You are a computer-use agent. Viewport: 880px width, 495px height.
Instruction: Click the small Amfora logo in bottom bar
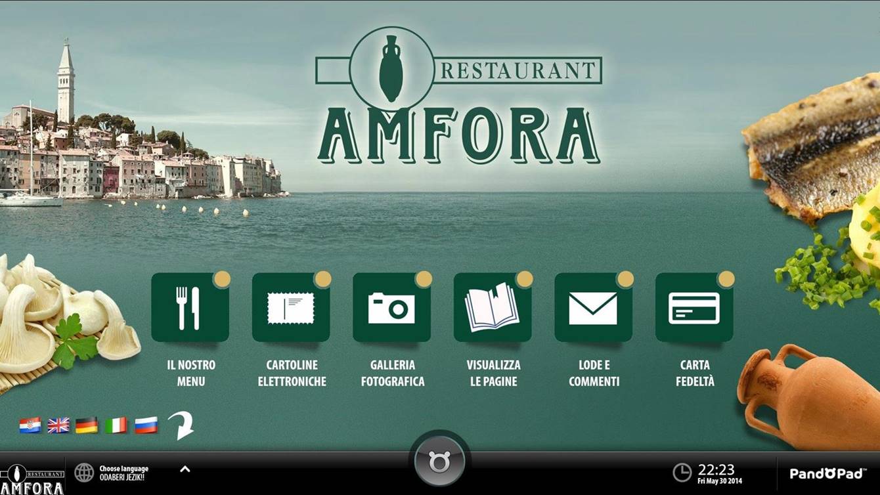(x=32, y=479)
